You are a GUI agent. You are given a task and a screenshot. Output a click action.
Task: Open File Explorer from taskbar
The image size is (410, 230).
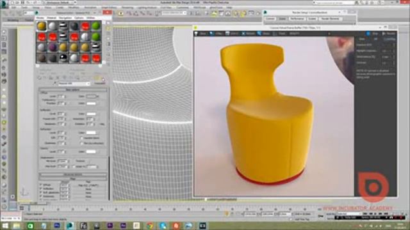(17, 226)
